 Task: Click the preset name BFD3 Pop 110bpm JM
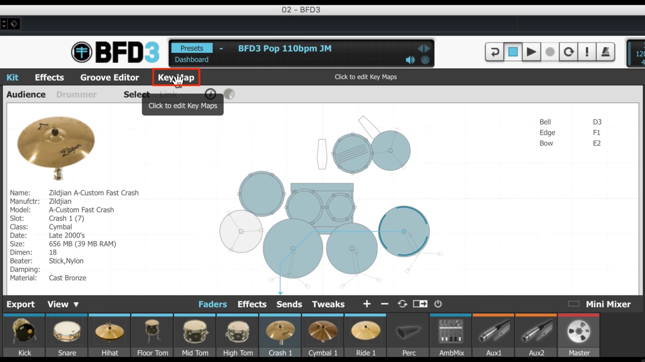click(285, 49)
